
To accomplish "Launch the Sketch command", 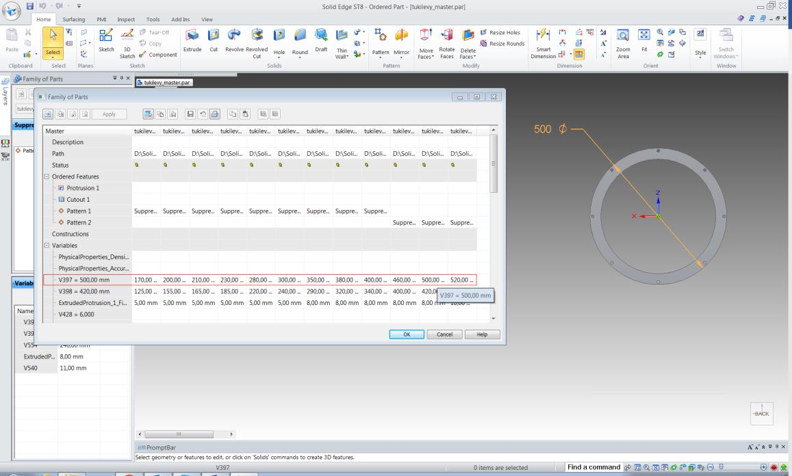I will tap(106, 40).
